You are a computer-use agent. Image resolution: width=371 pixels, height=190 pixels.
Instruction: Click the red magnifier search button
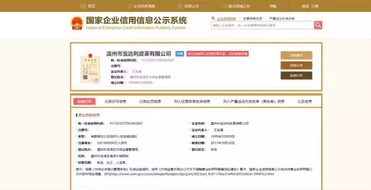click(318, 25)
